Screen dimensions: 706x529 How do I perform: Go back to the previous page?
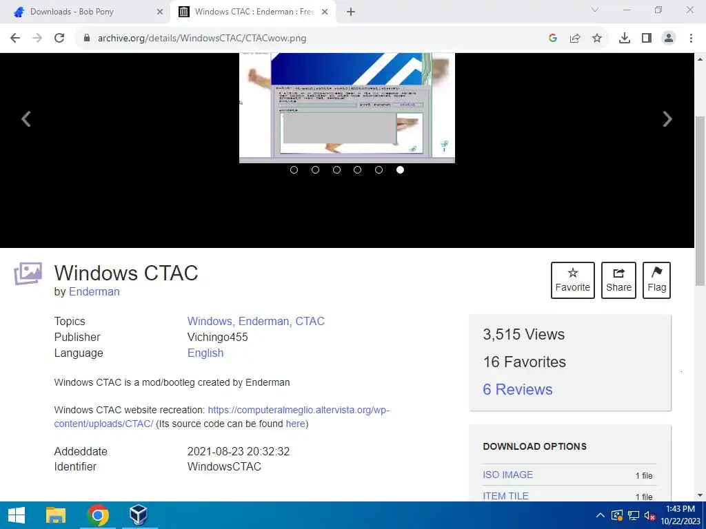[x=15, y=39]
